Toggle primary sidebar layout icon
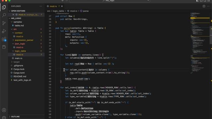Viewport: 212px width, 119px height. point(197,1)
